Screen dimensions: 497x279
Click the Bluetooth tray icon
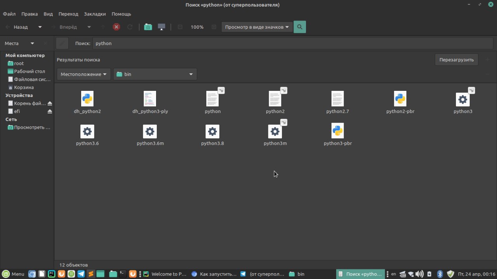pyautogui.click(x=440, y=274)
